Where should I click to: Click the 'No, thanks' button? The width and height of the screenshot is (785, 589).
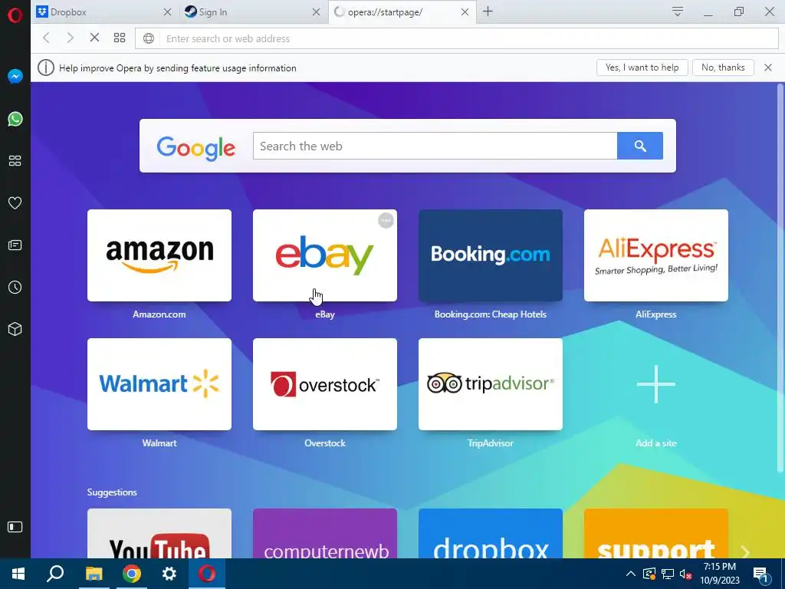tap(723, 67)
